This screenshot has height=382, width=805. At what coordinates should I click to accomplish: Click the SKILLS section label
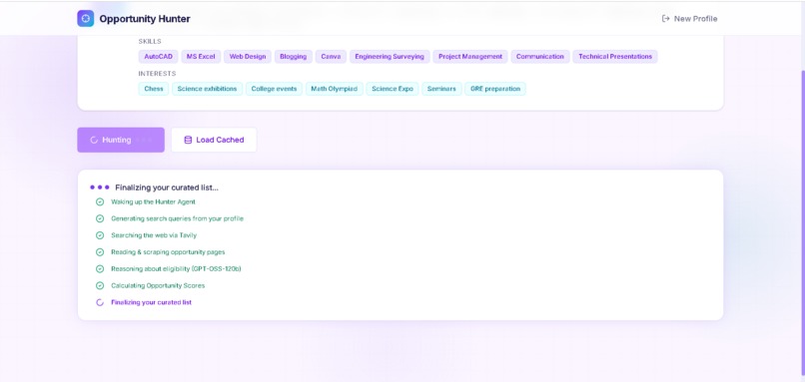pos(150,41)
